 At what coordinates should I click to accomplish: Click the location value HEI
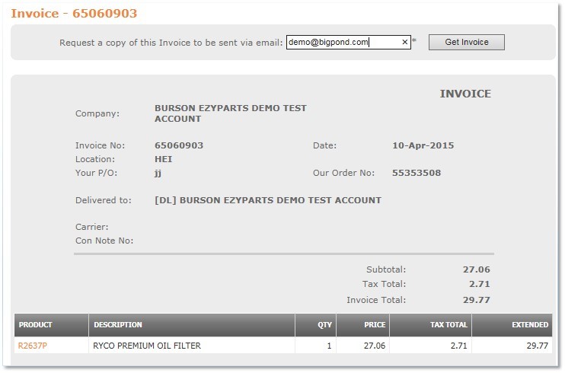pos(163,159)
